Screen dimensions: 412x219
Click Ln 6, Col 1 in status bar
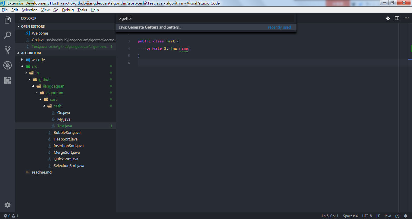[x=330, y=216]
